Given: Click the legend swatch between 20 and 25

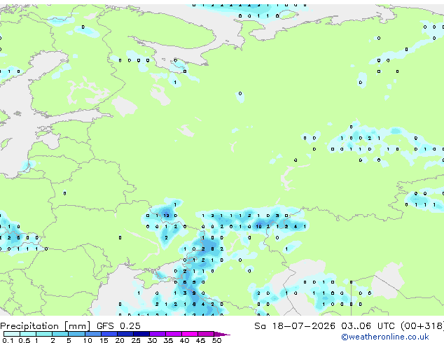Looking at the screenshot, I should pos(125,334).
